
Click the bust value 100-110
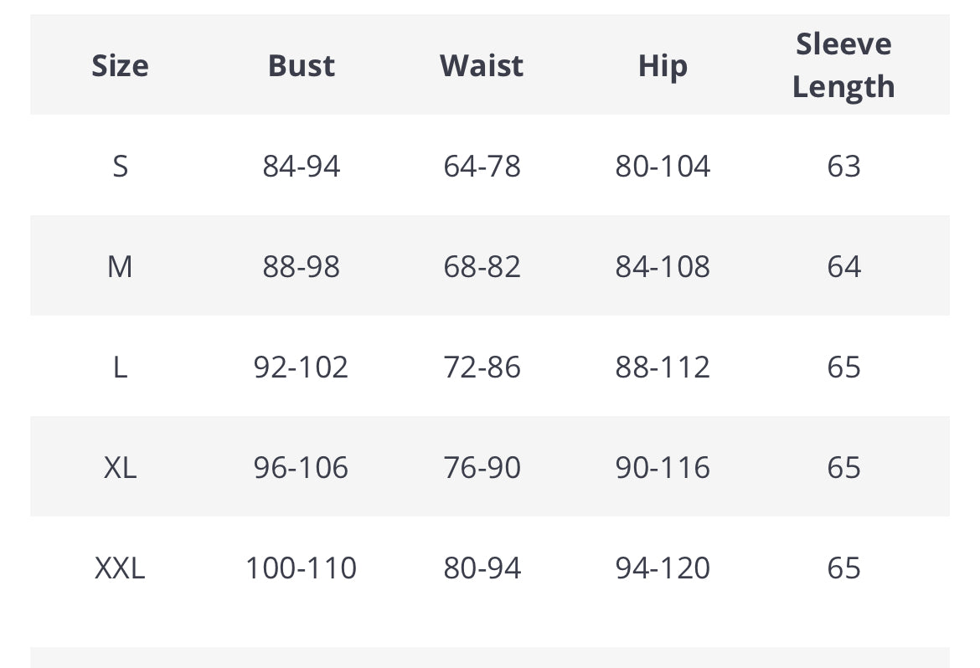point(302,568)
